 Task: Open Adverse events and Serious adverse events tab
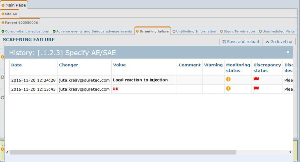(92, 31)
